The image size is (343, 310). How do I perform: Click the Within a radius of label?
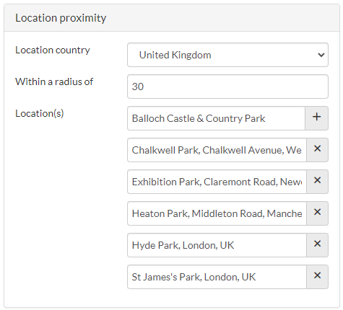pyautogui.click(x=54, y=81)
